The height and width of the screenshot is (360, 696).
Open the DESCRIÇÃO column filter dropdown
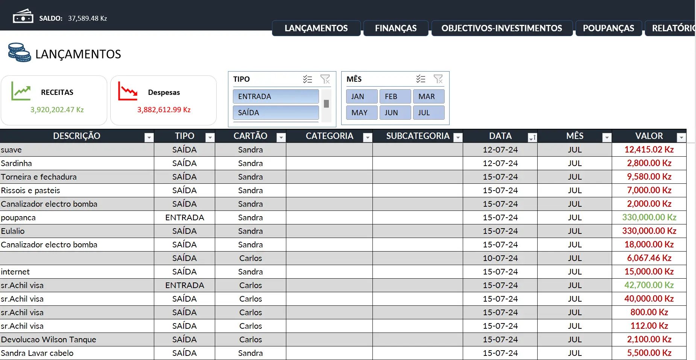pyautogui.click(x=149, y=138)
